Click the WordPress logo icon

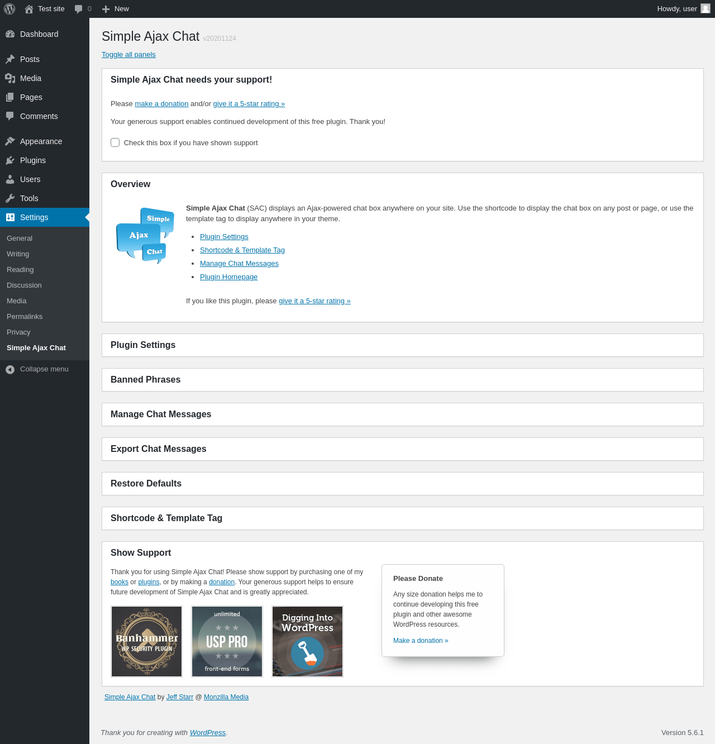click(x=9, y=9)
